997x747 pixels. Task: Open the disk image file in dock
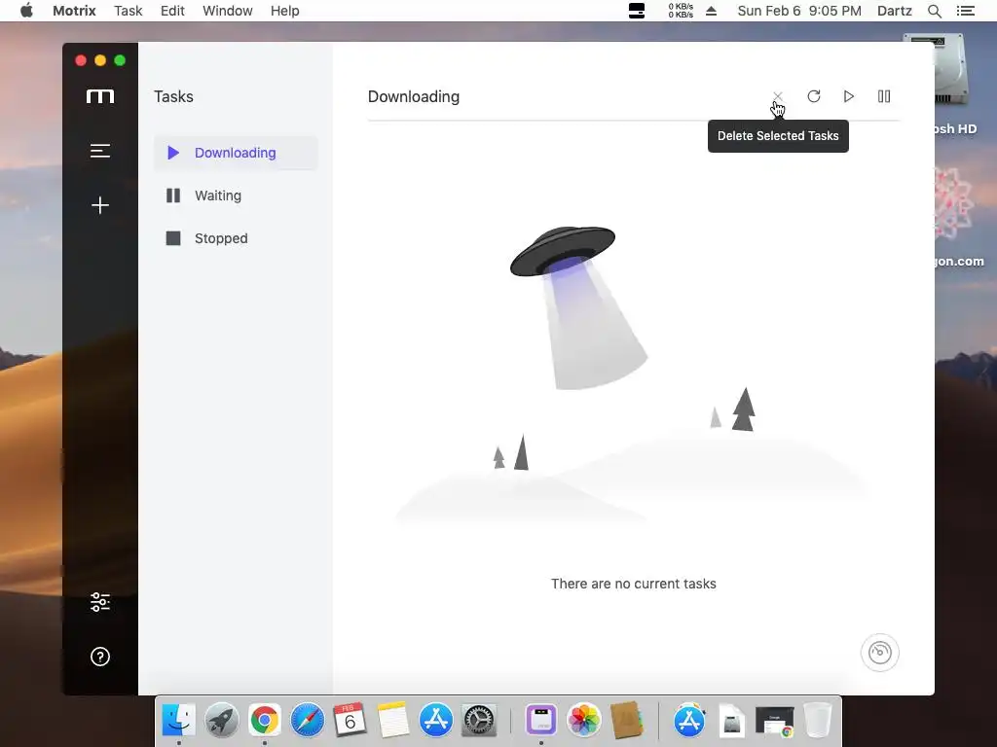[x=732, y=721]
